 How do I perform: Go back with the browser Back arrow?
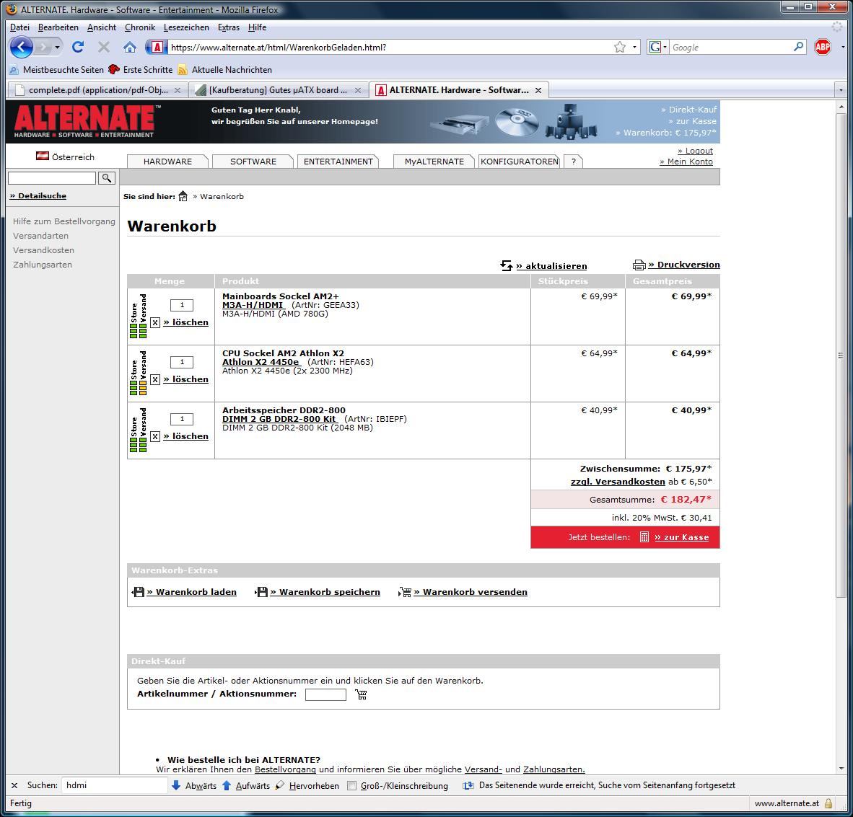21,48
